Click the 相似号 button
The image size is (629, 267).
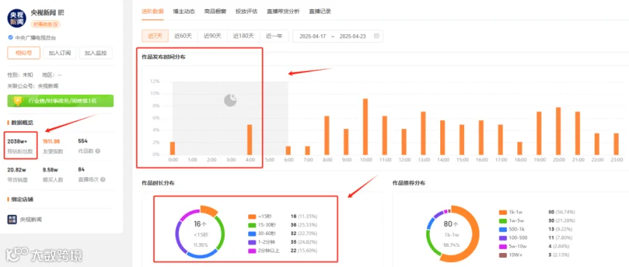[x=24, y=52]
